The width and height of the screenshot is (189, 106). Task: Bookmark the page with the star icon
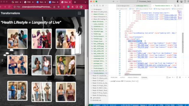[58, 7]
